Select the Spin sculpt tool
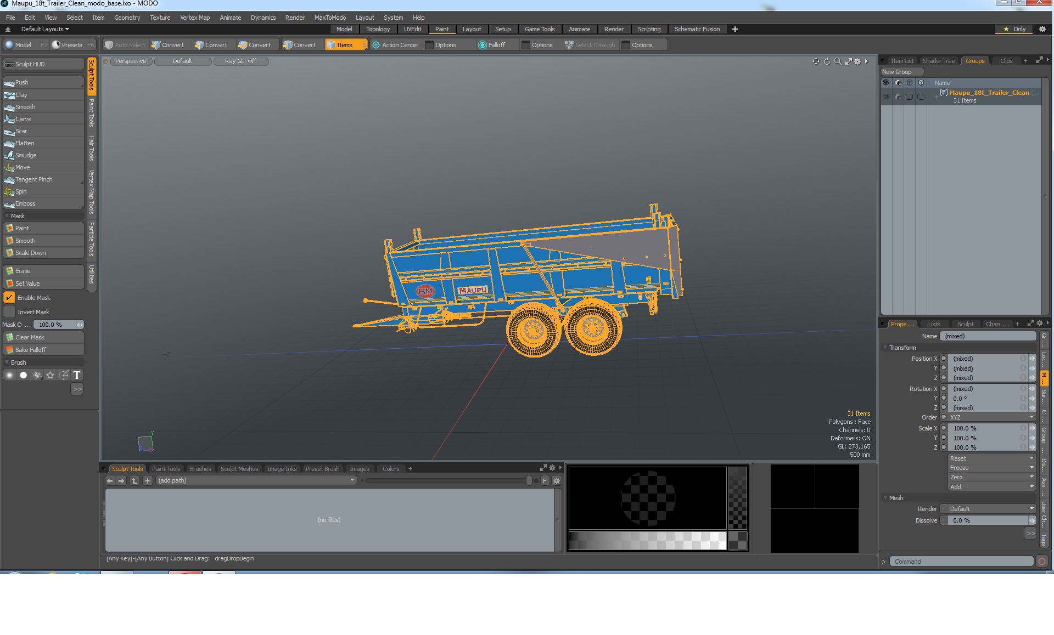 point(43,191)
